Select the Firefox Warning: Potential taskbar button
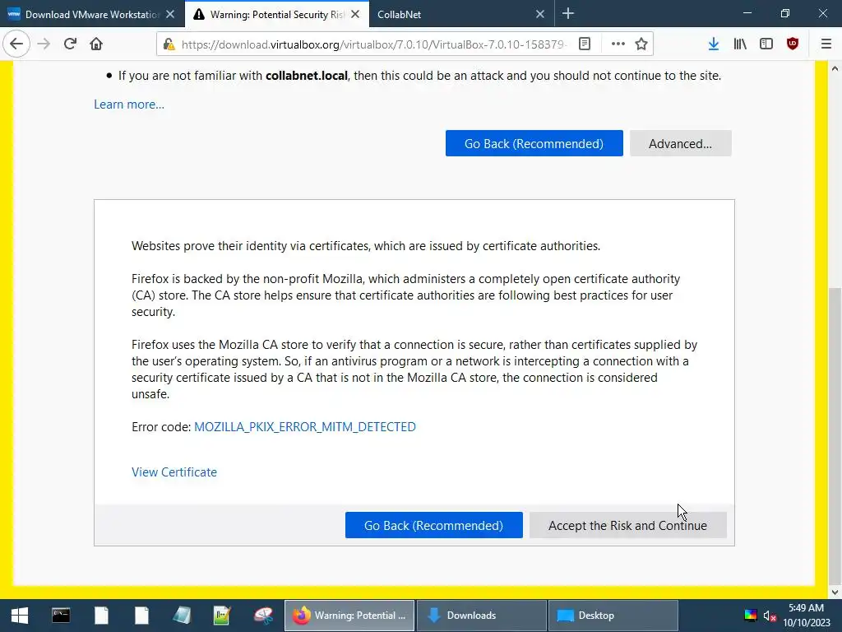 [349, 616]
